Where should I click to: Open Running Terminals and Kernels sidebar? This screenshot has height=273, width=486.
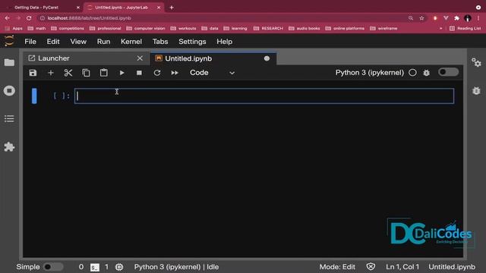(x=9, y=91)
